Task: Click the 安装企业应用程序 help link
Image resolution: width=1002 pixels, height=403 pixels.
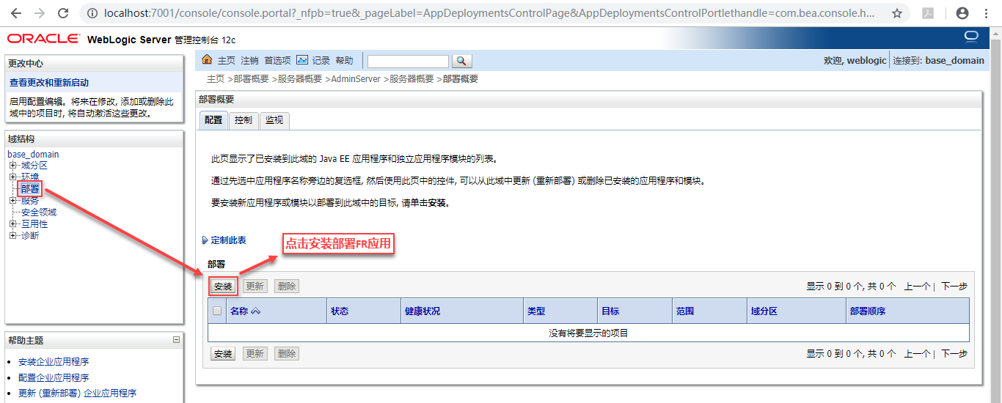Action: tap(54, 362)
